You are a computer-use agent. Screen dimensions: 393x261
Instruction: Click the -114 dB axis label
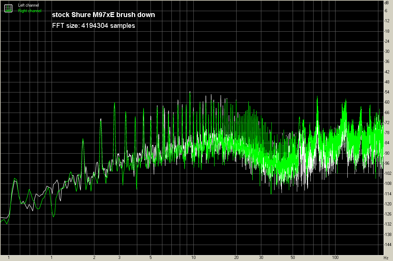387,194
